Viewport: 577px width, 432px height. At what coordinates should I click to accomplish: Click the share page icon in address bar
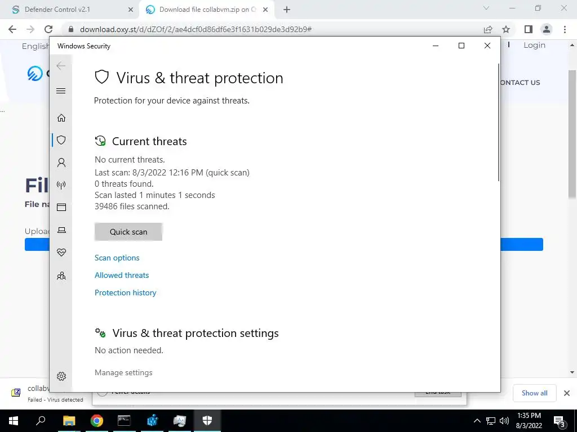[488, 29]
